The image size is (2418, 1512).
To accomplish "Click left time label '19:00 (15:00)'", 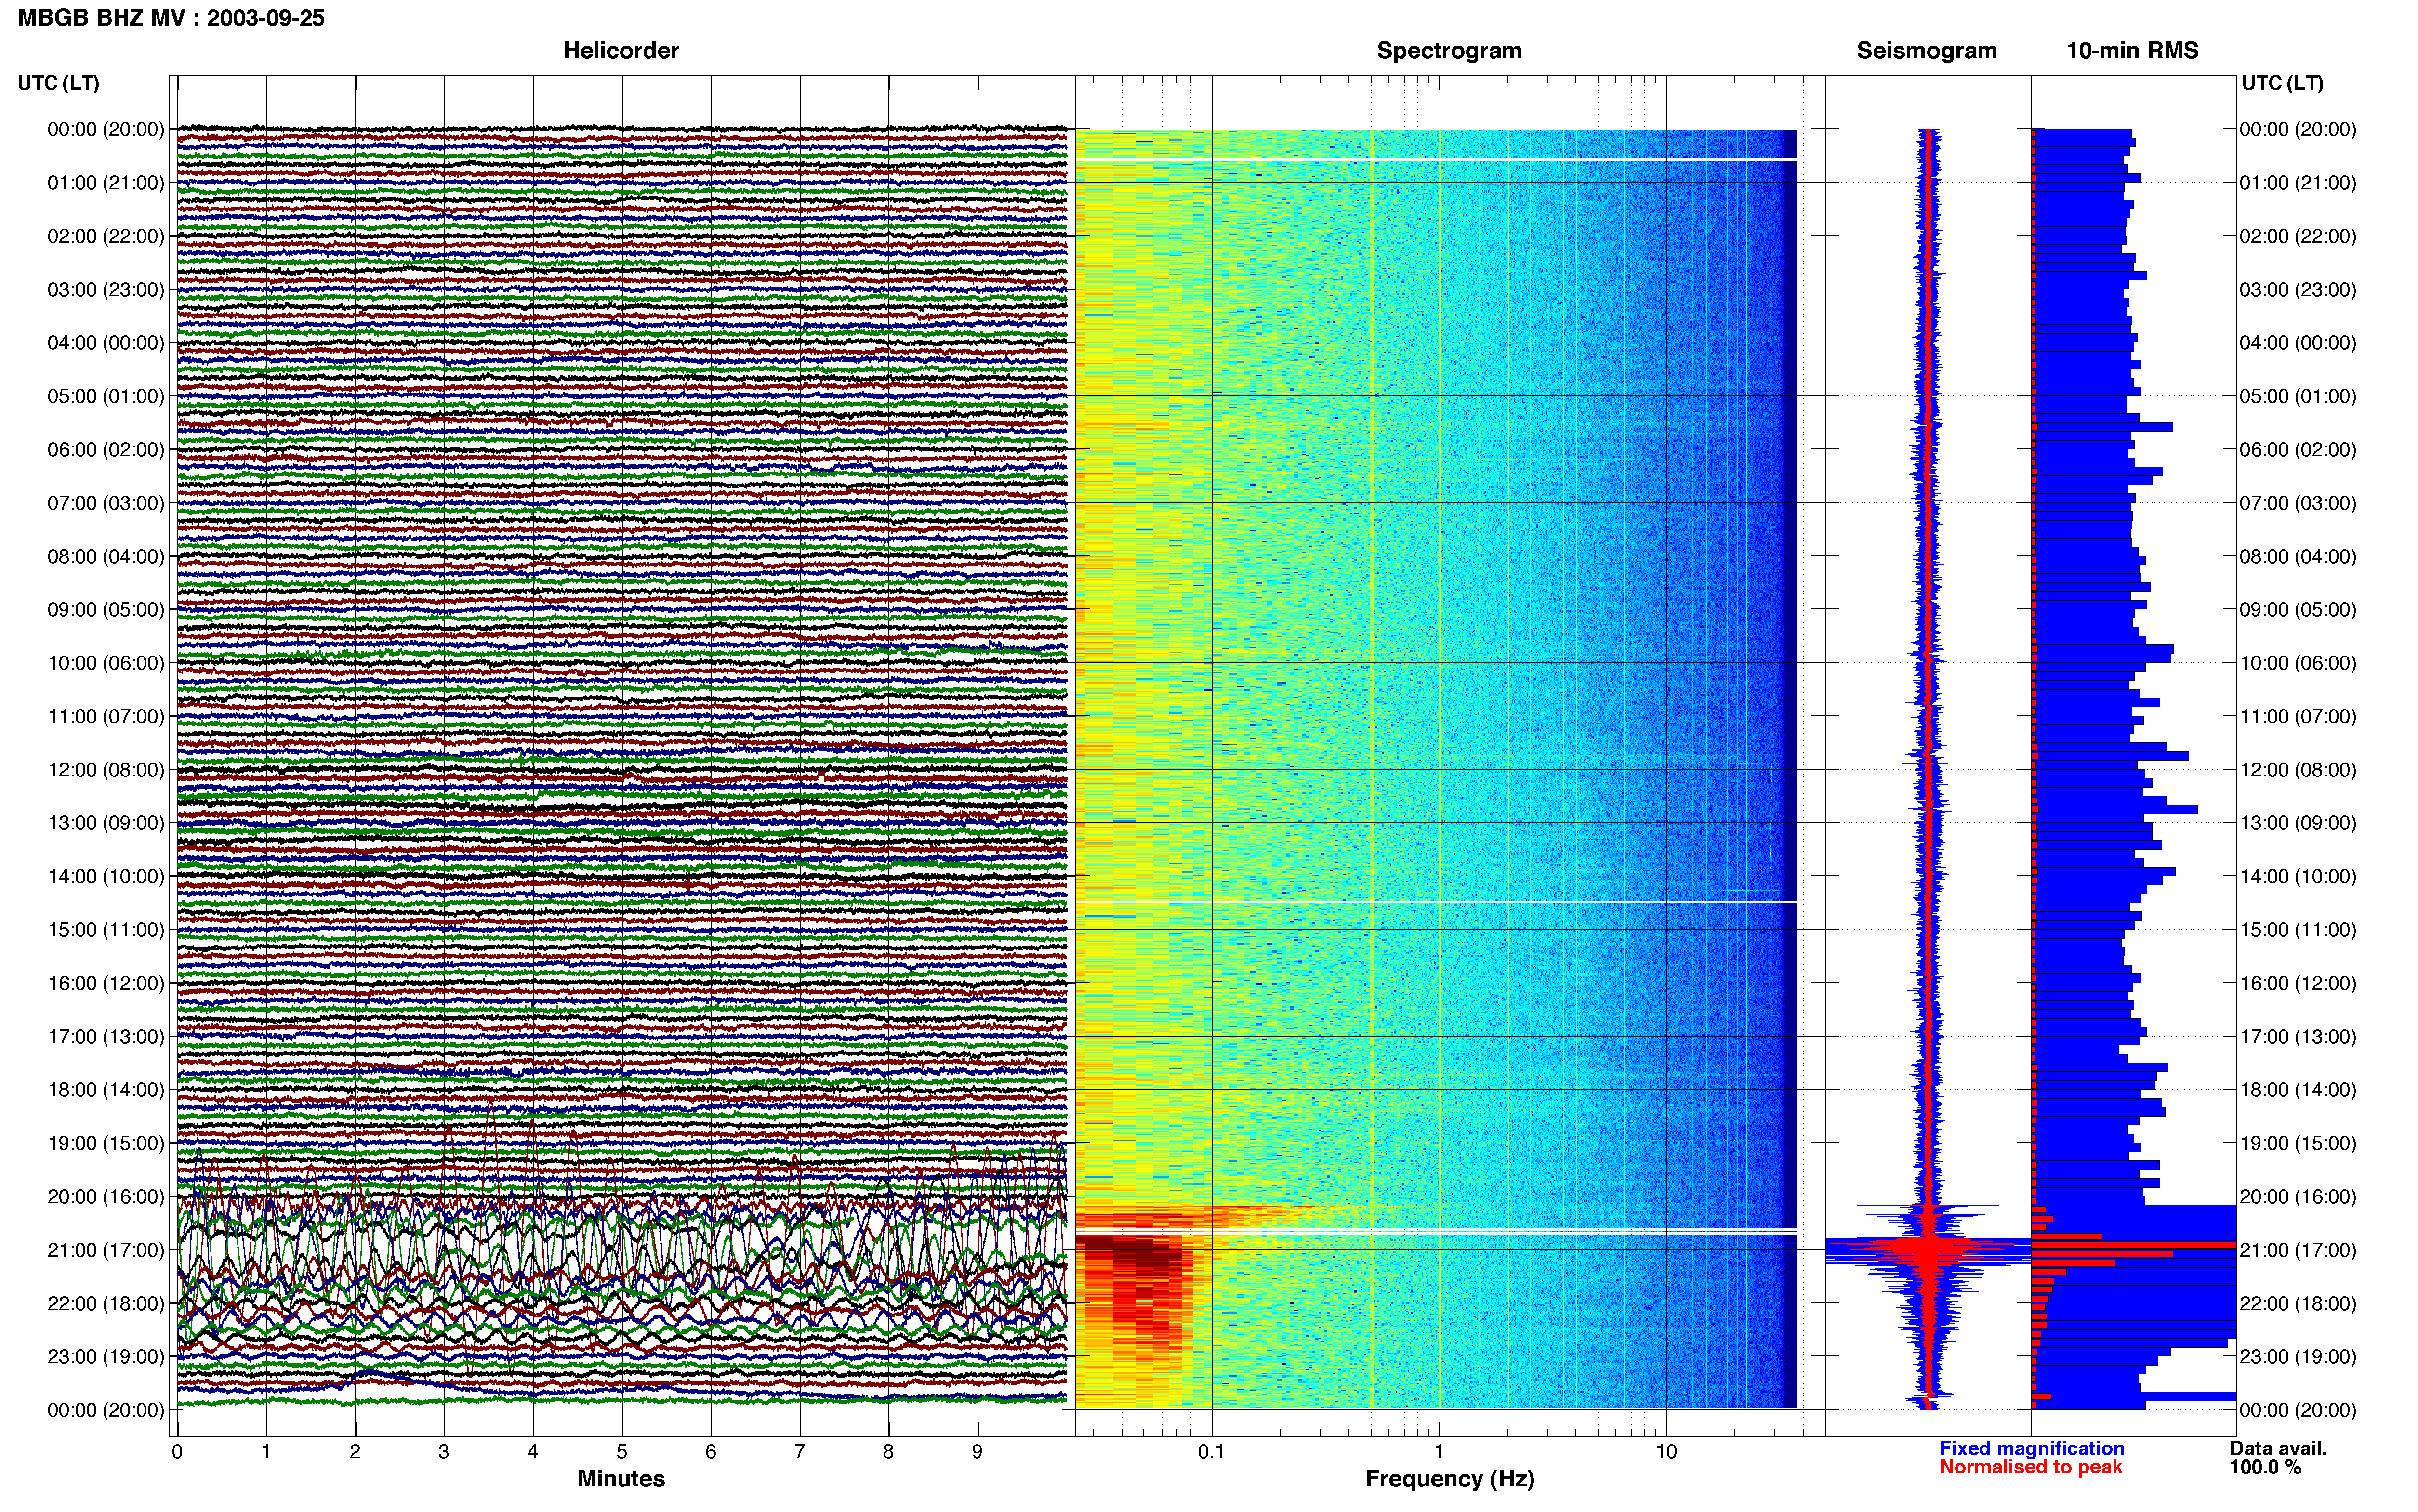I will coord(106,1143).
